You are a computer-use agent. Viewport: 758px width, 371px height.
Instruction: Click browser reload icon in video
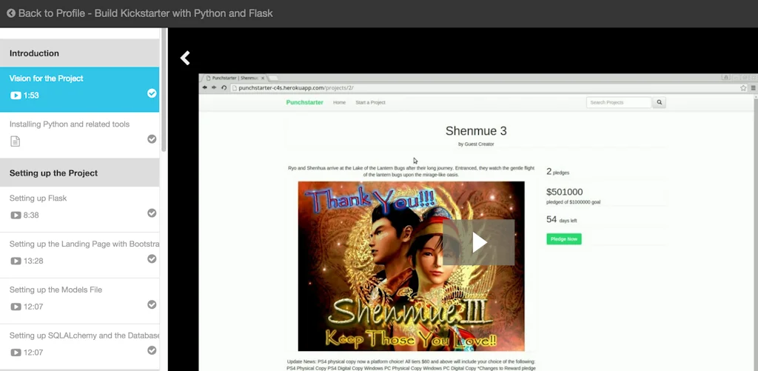pyautogui.click(x=224, y=87)
